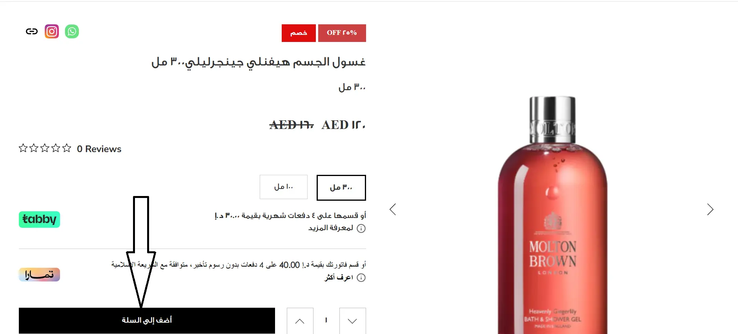The image size is (738, 334).
Task: Click the copy link icon
Action: coord(32,31)
